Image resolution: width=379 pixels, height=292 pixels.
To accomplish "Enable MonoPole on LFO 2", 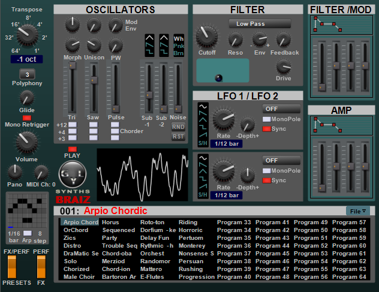I will coord(266,171).
